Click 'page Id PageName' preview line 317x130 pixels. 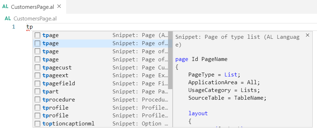201,60
